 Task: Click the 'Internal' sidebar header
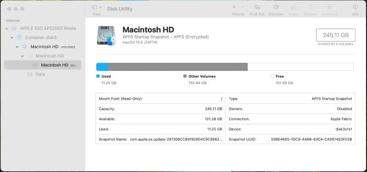(13, 21)
